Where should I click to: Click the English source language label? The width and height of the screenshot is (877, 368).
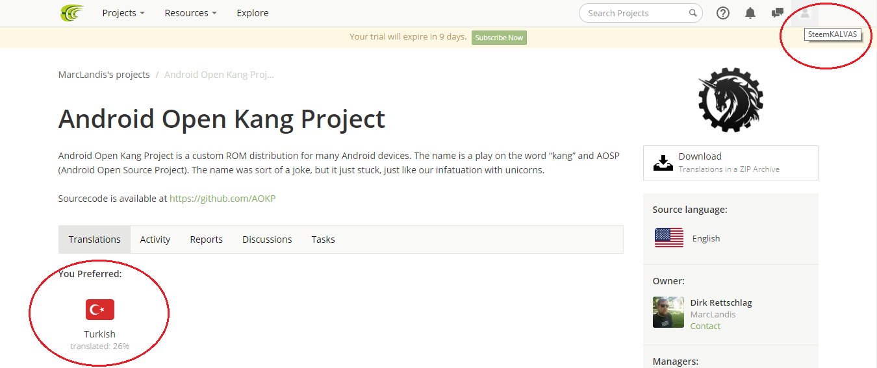(706, 238)
